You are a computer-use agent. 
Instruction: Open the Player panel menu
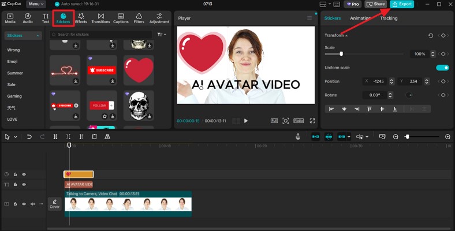pyautogui.click(x=309, y=18)
